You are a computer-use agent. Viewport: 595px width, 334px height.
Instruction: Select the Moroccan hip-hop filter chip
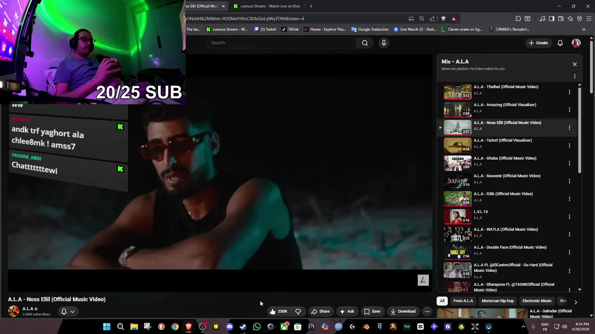click(498, 301)
